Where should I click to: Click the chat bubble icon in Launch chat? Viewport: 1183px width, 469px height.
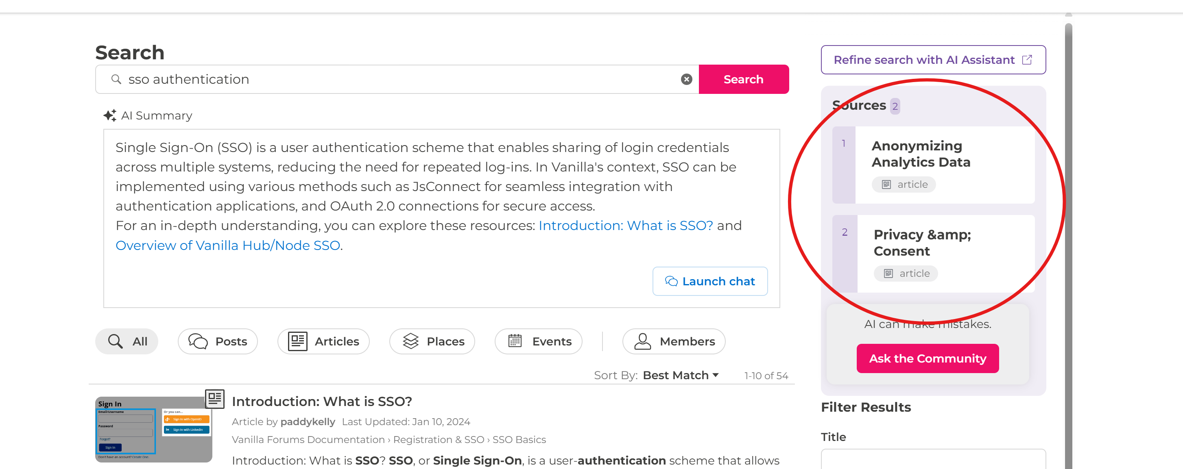tap(671, 281)
